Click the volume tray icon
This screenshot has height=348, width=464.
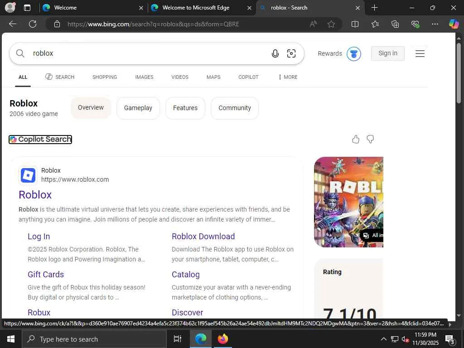pos(405,339)
